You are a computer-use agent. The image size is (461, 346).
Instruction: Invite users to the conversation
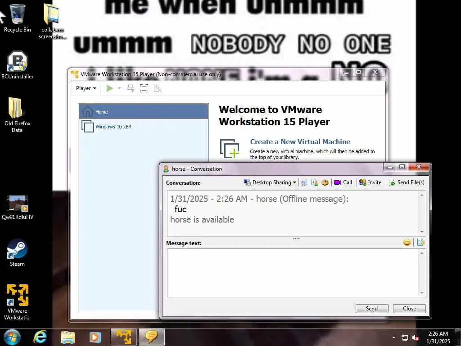coord(371,183)
